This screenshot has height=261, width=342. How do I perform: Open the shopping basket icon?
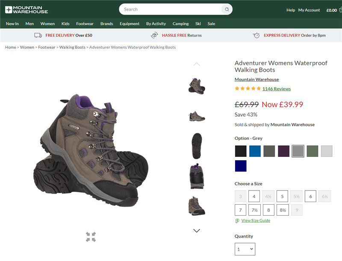tap(340, 10)
